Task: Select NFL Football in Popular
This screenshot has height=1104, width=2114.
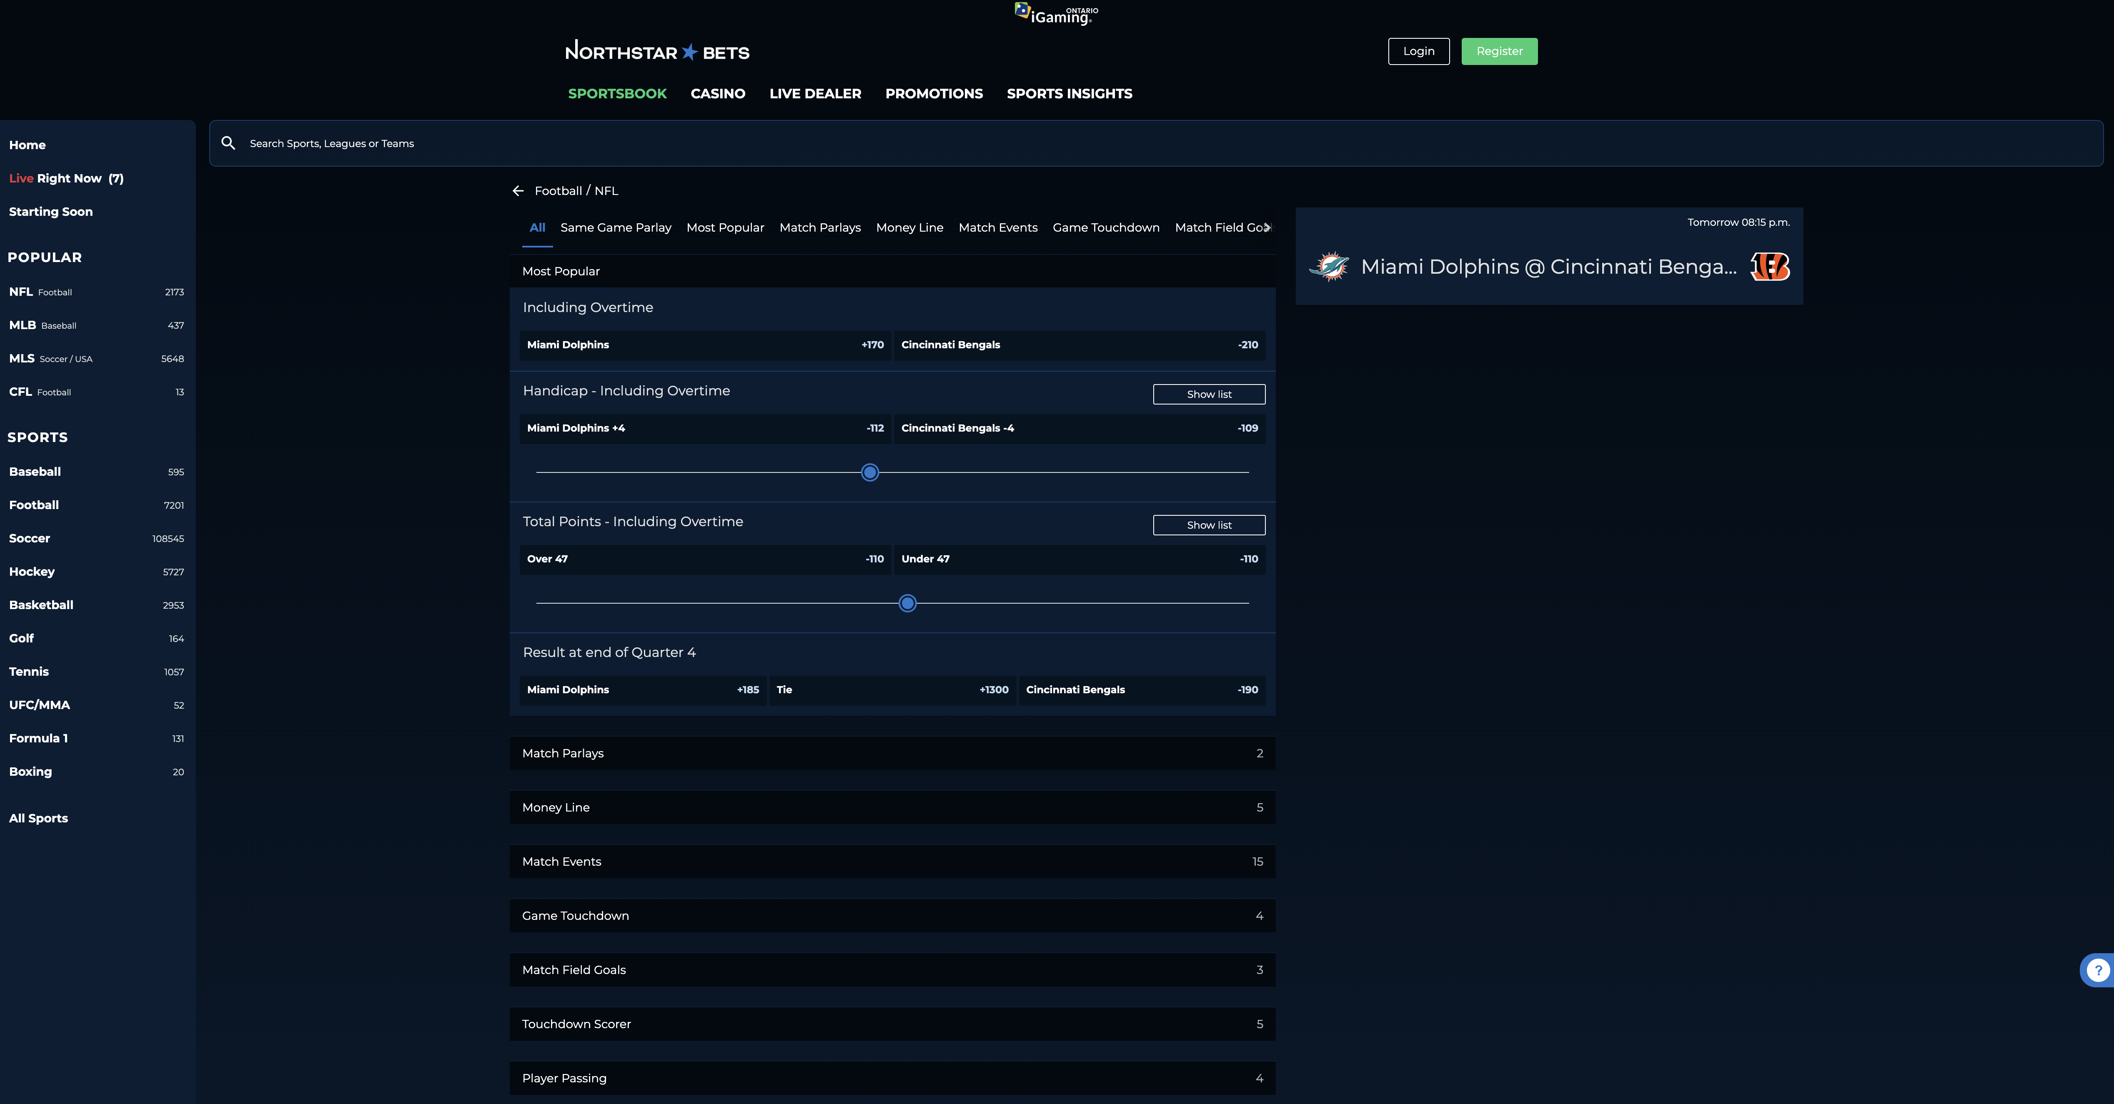Action: (97, 292)
